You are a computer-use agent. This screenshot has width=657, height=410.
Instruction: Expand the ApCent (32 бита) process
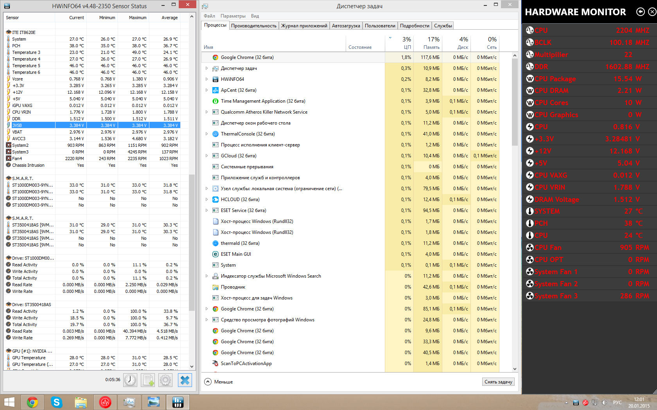pyautogui.click(x=206, y=90)
